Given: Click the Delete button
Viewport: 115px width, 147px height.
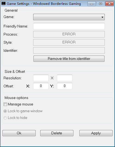Looking at the screenshot, I should 57,133.
